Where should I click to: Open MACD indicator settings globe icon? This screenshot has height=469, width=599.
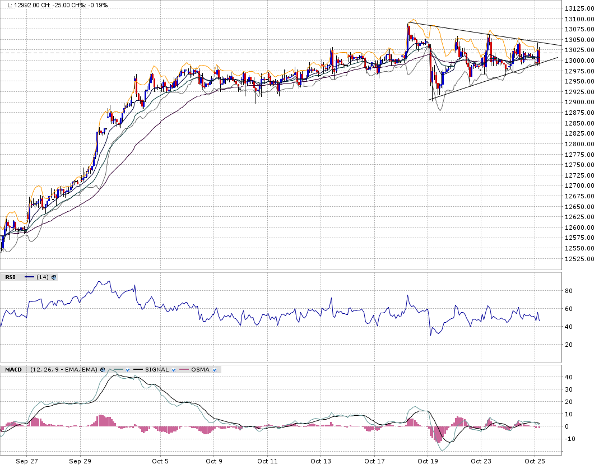coord(103,370)
